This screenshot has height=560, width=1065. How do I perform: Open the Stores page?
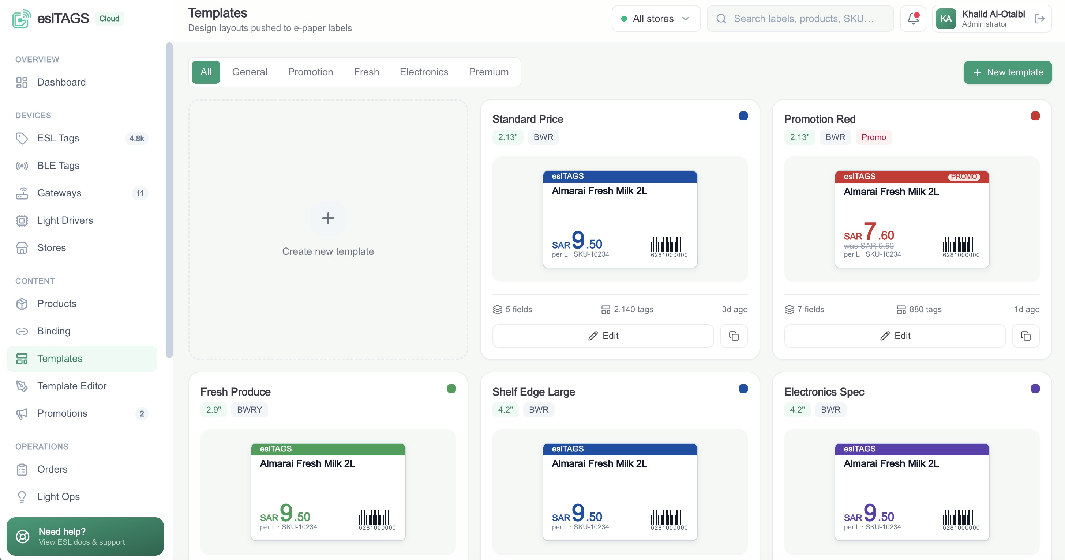coord(82,248)
